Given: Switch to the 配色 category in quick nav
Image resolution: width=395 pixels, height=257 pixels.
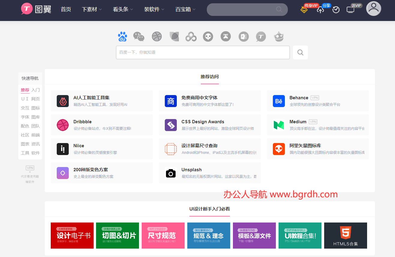Looking at the screenshot, I should (x=25, y=126).
